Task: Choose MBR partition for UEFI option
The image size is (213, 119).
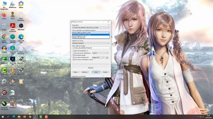Action: click(x=91, y=36)
